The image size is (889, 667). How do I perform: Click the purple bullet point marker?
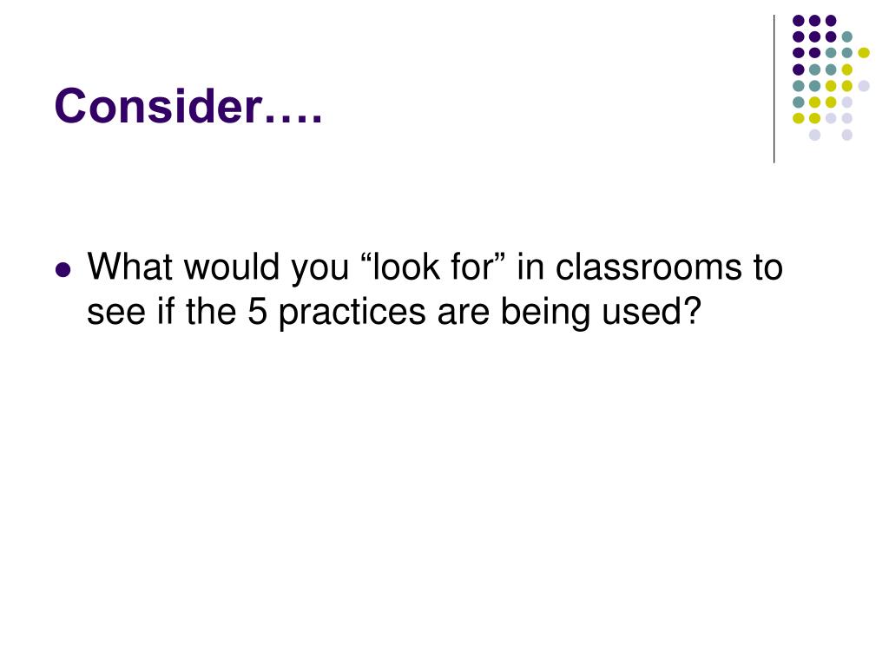(x=63, y=269)
